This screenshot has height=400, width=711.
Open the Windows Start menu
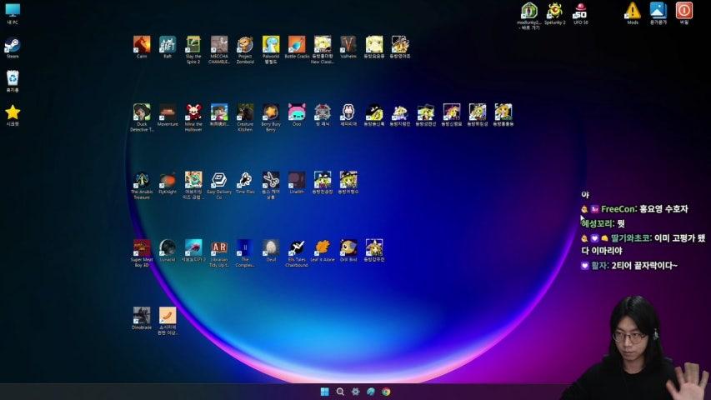click(325, 392)
